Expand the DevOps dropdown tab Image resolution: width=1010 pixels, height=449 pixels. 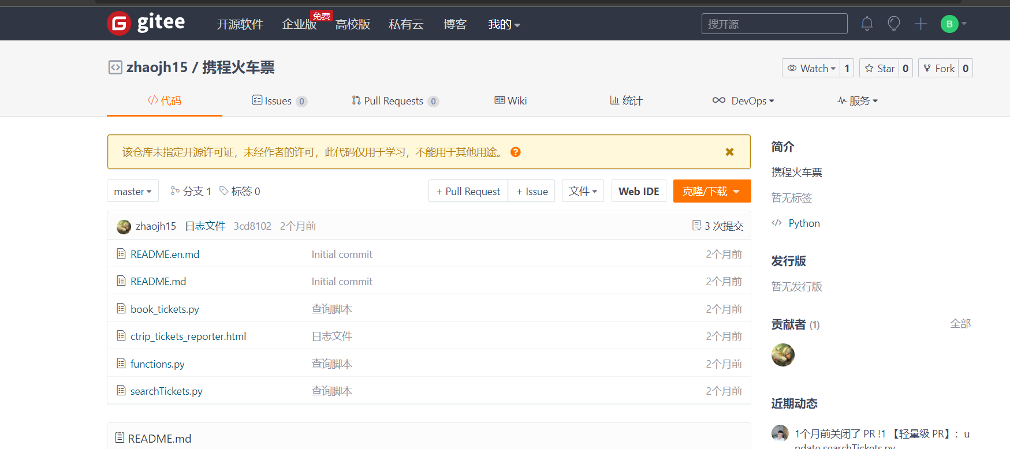[743, 100]
